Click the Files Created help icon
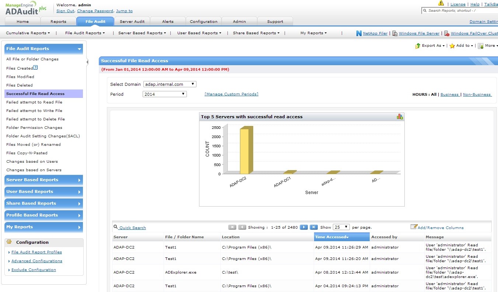This screenshot has width=498, height=292. coord(35,68)
